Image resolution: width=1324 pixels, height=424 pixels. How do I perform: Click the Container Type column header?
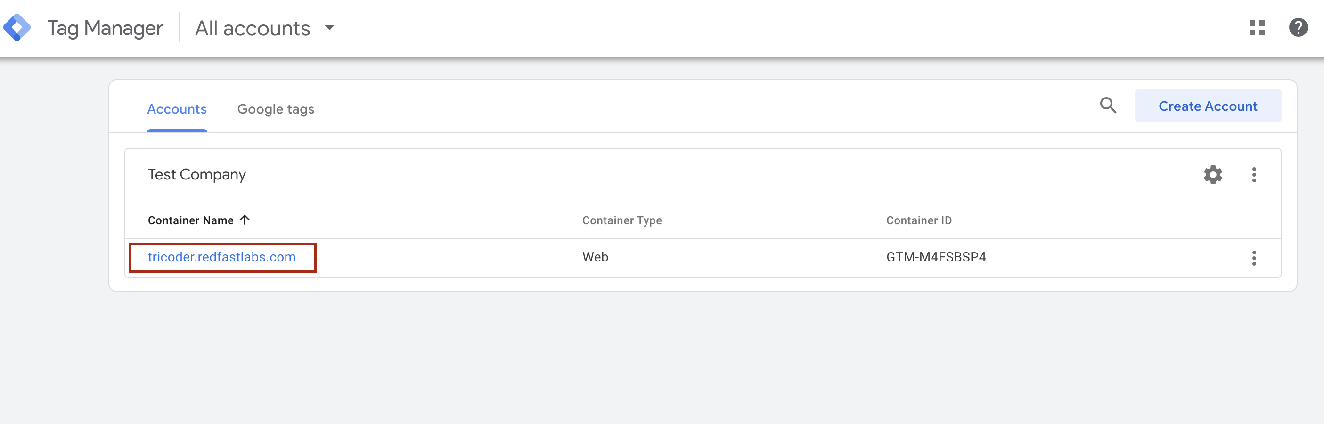tap(622, 220)
